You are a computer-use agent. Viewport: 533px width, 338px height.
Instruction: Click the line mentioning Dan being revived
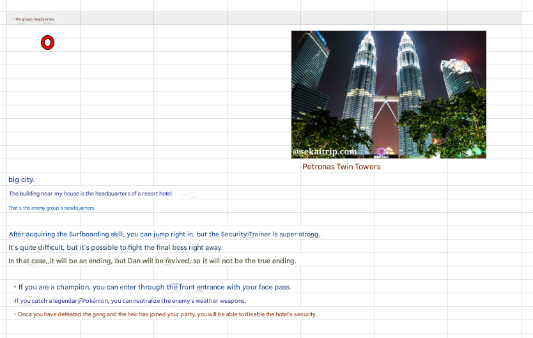[152, 261]
